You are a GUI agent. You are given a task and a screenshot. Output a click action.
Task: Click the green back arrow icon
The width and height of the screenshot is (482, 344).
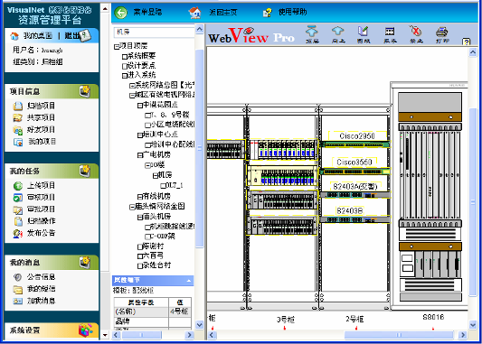(x=121, y=13)
